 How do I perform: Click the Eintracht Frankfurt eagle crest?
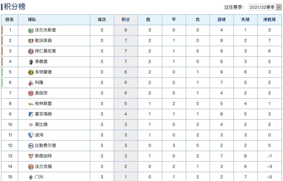31,167
